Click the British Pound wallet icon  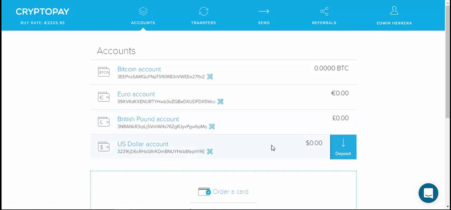[x=104, y=122]
